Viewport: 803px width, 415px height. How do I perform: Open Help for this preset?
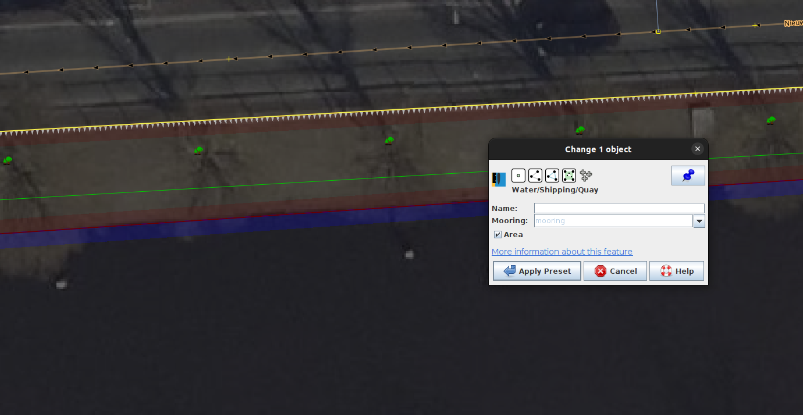pyautogui.click(x=677, y=271)
